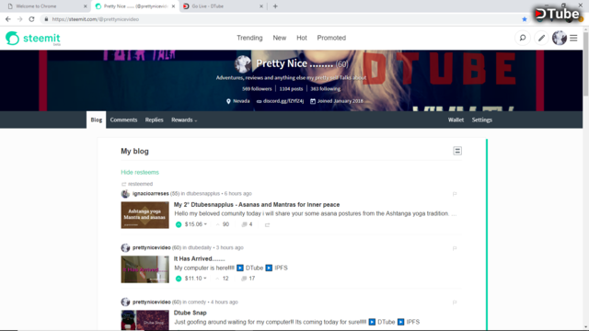Open the Steemit search icon
Screen dimensions: 589x331
click(522, 38)
